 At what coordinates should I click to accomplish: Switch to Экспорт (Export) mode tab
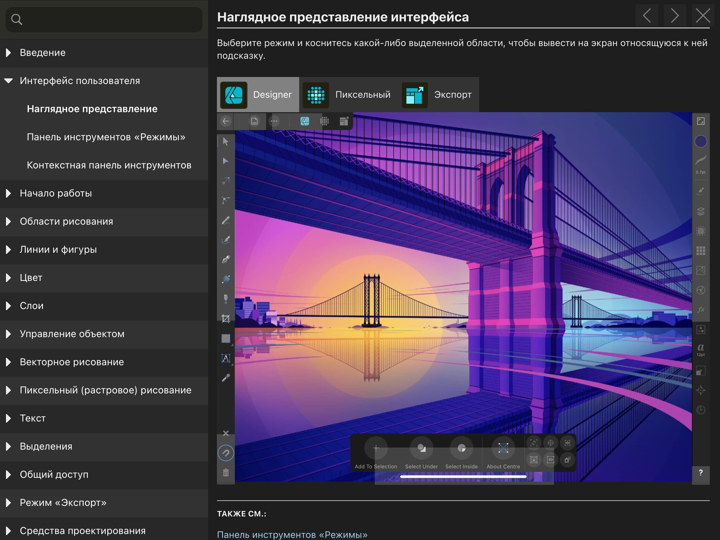(439, 94)
